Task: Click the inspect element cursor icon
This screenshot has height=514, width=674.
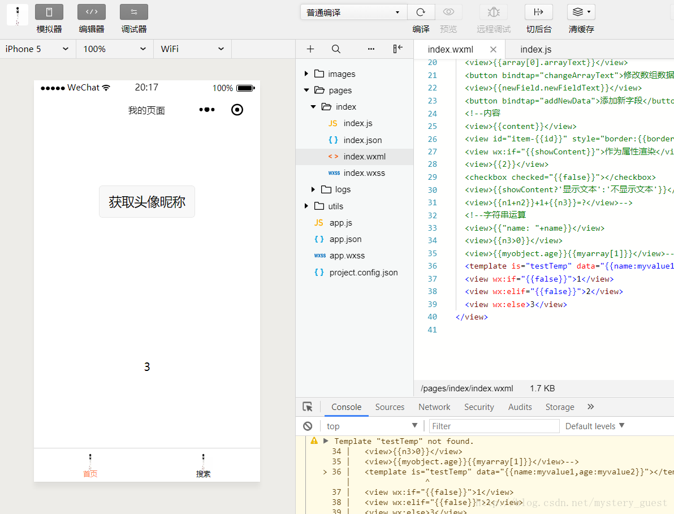Action: [308, 407]
